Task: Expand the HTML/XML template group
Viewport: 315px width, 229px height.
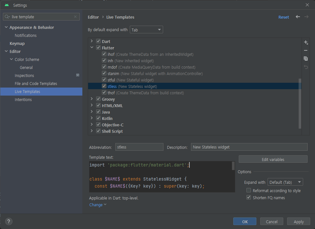Action: [x=92, y=105]
